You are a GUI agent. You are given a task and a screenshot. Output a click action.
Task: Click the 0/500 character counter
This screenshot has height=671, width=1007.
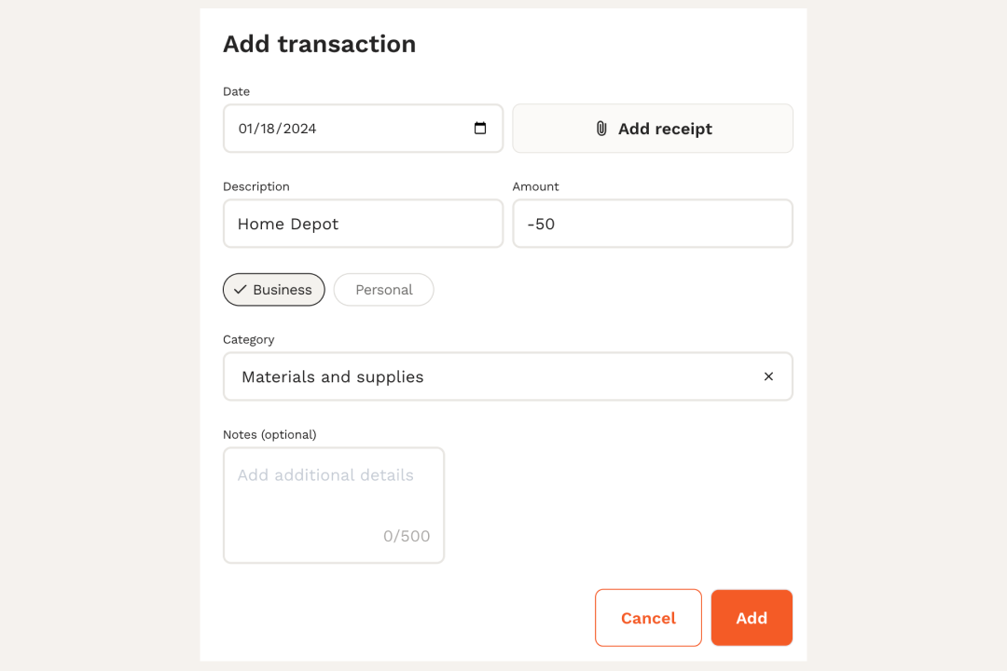coord(407,536)
